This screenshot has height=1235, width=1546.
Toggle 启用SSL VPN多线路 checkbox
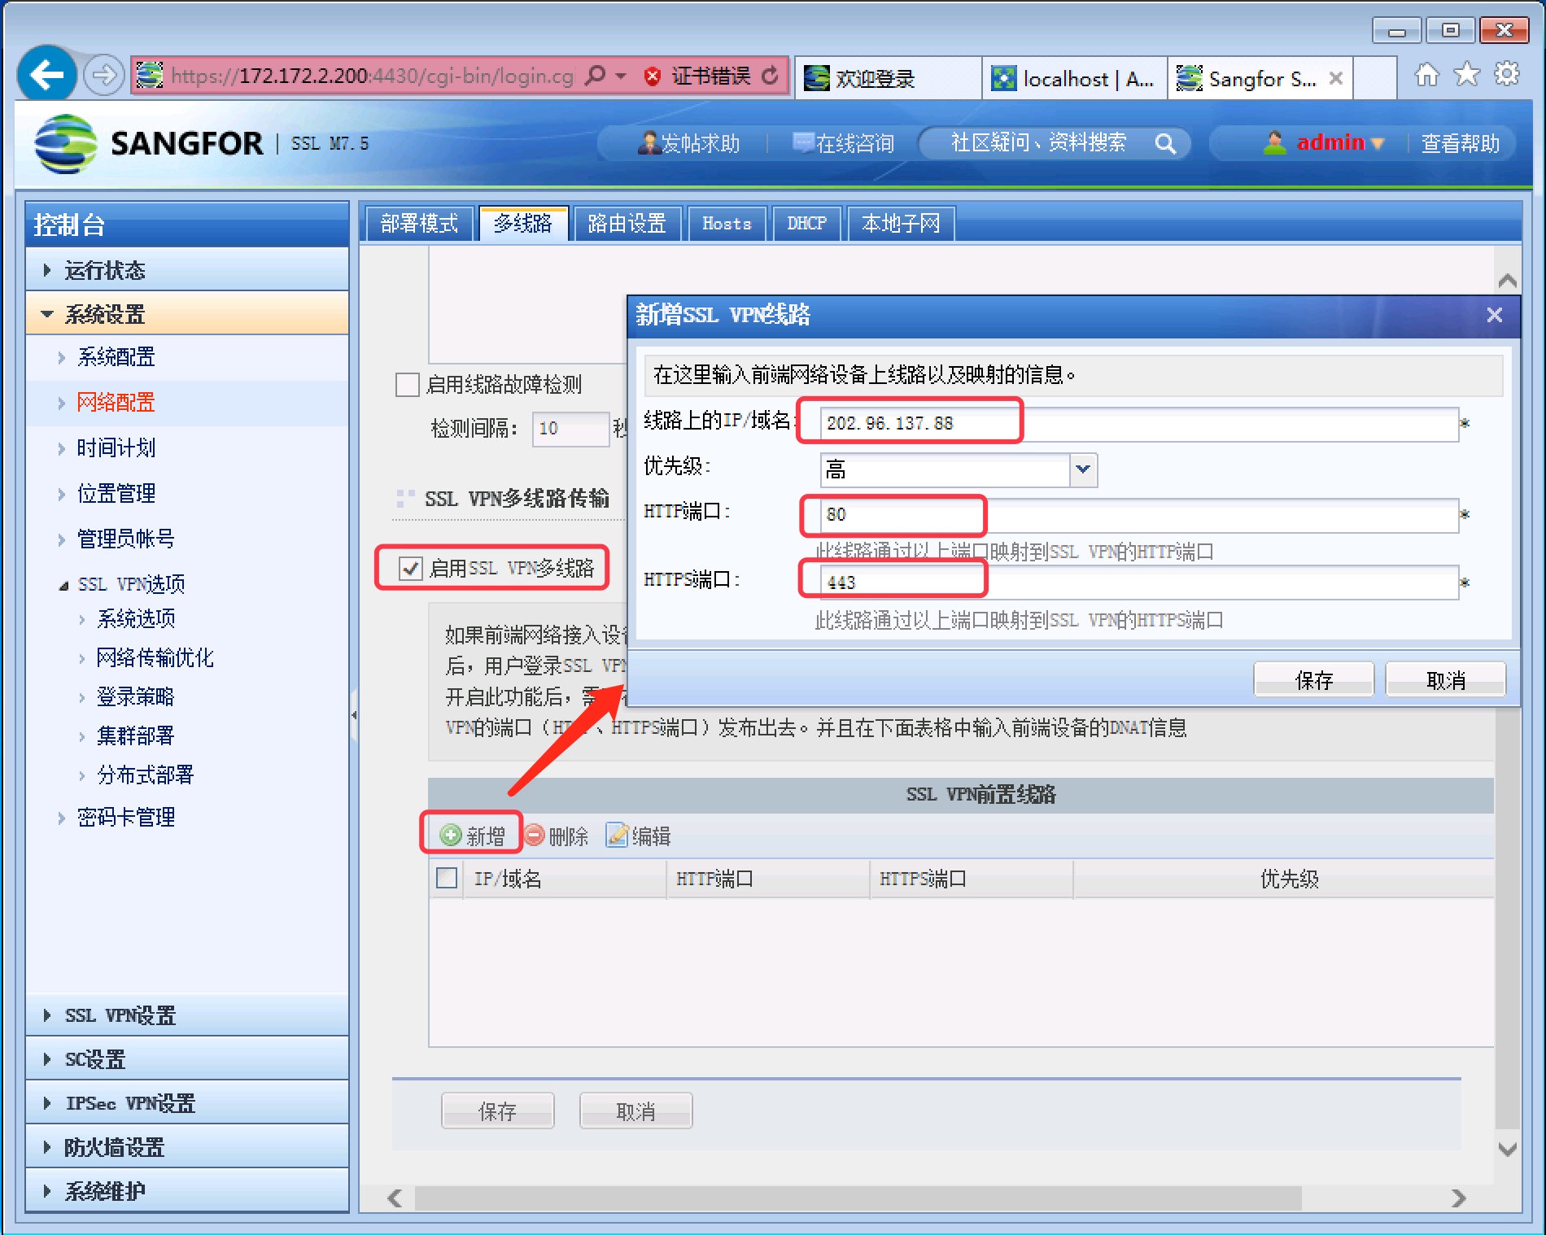[410, 568]
